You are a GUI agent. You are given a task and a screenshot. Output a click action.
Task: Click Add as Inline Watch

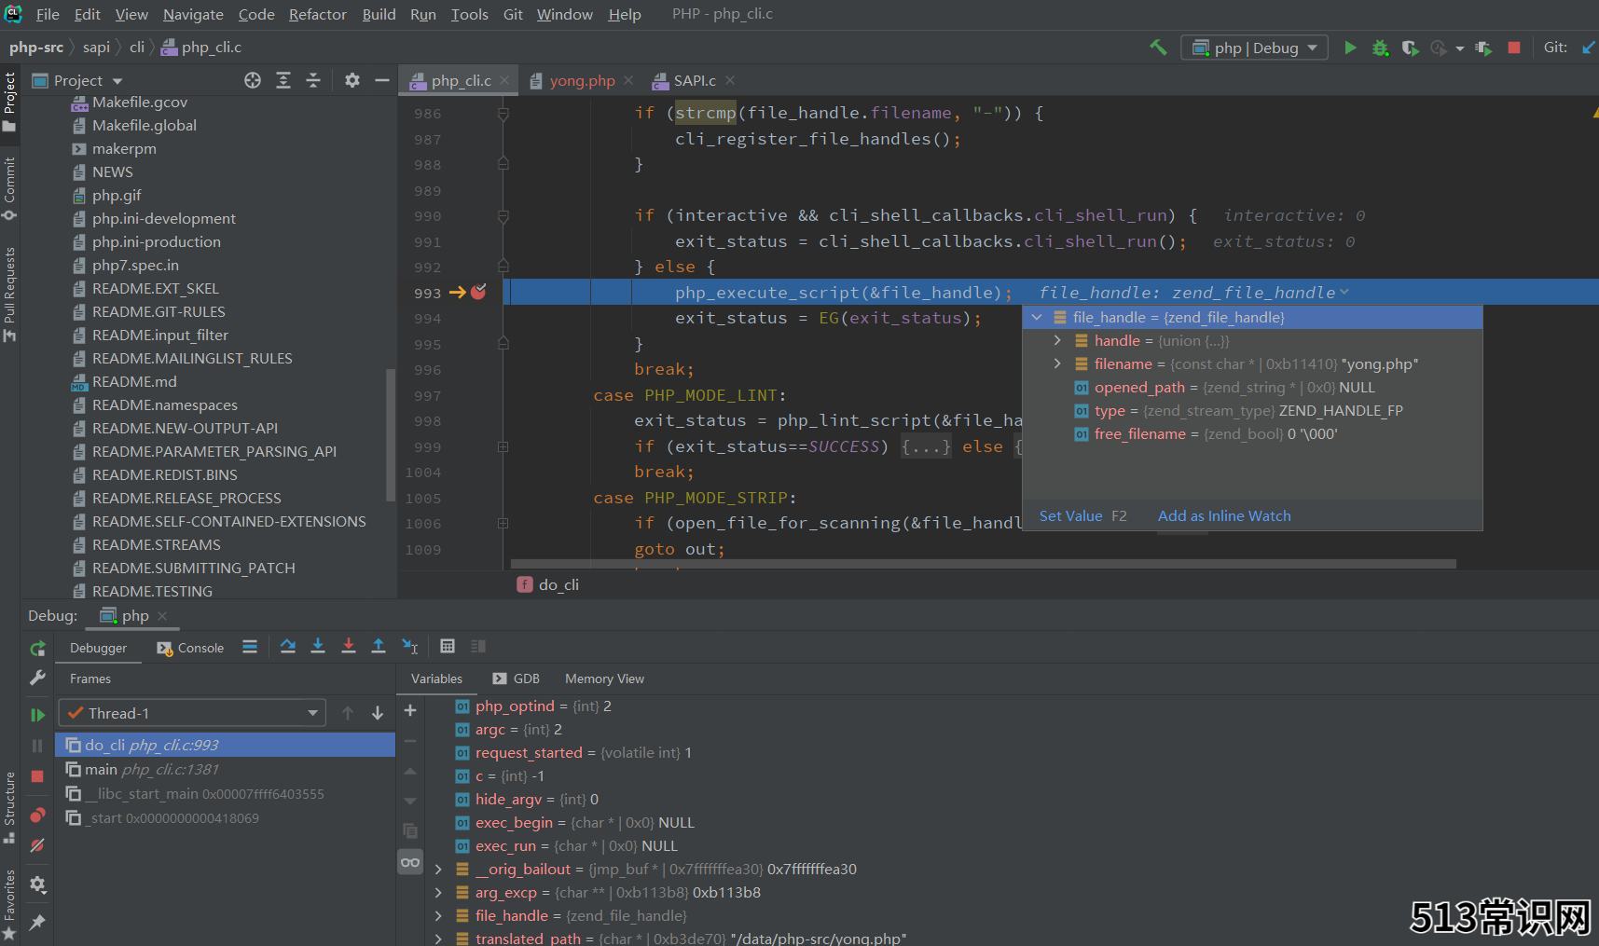click(1224, 515)
